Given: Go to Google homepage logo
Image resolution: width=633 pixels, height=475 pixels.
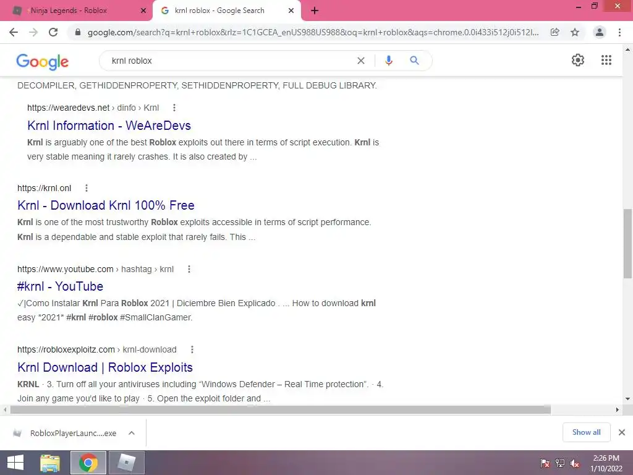Looking at the screenshot, I should [x=43, y=61].
